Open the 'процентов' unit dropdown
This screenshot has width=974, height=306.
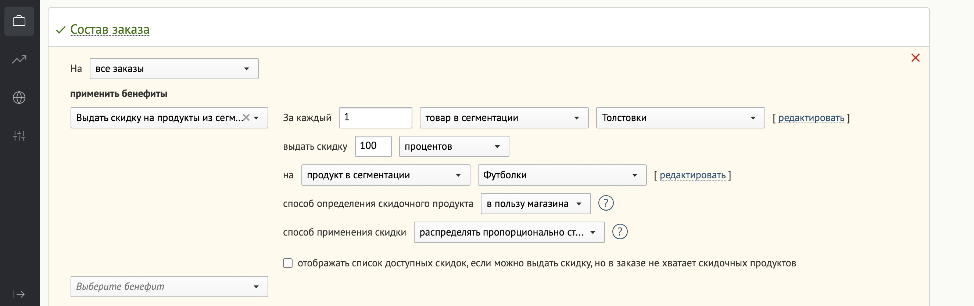454,146
